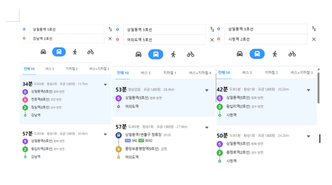Select the 42분 route via 왕십리역
The image size is (332, 185).
click(267, 102)
